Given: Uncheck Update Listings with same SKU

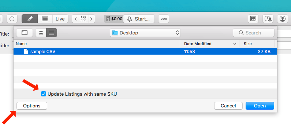Looking at the screenshot, I should click(44, 94).
